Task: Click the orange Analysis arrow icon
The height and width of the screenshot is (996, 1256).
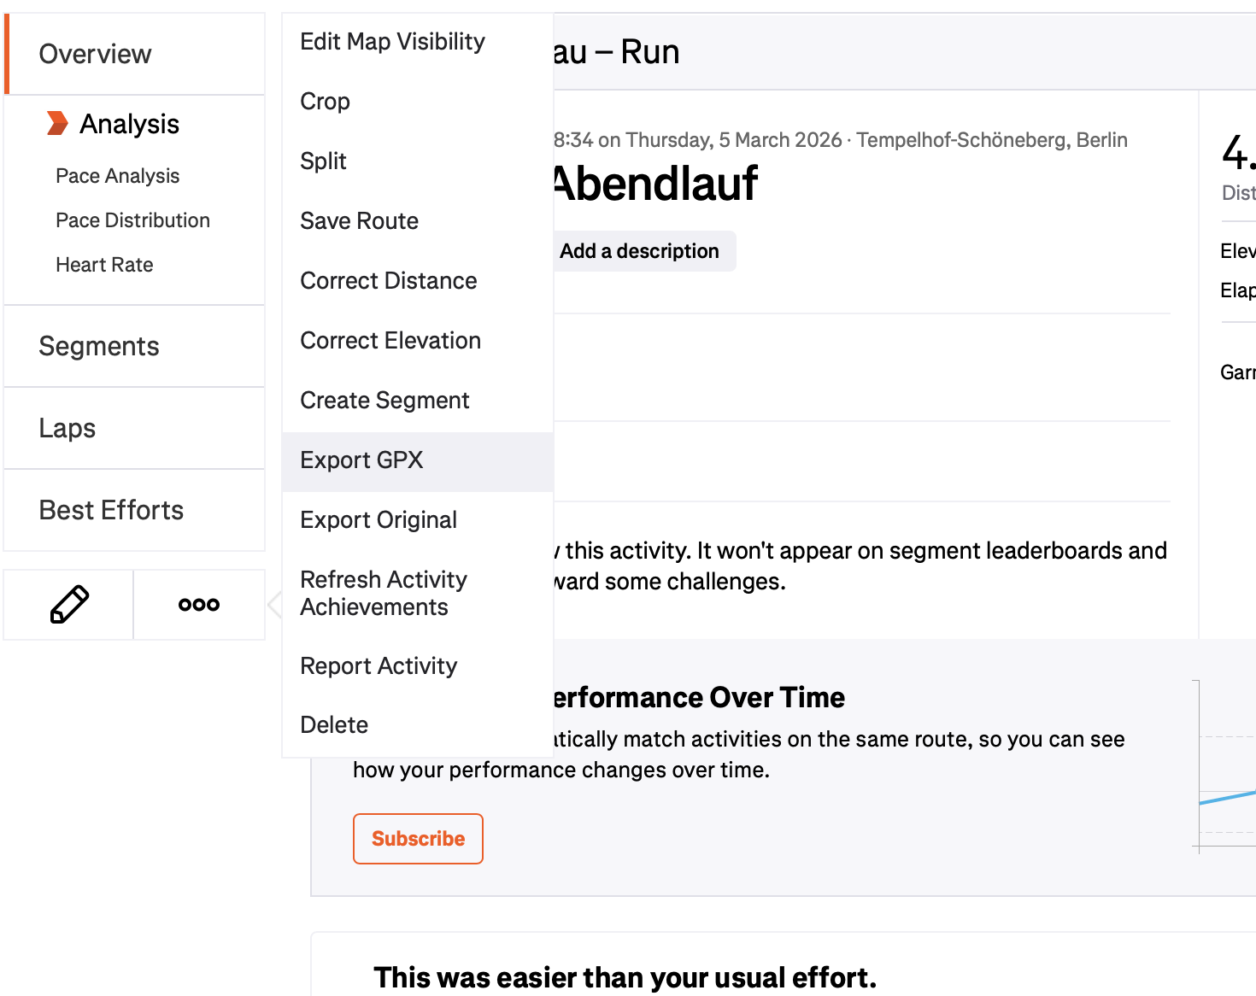Action: coord(56,123)
